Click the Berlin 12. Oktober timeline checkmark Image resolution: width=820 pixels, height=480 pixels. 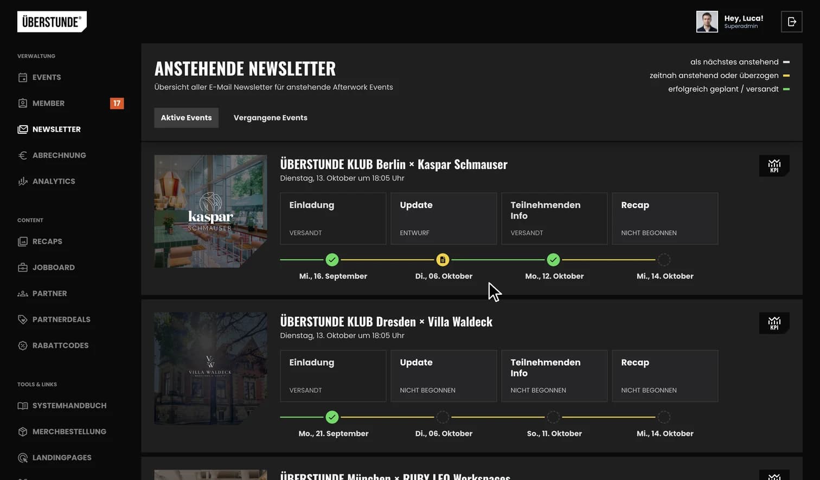pos(553,260)
